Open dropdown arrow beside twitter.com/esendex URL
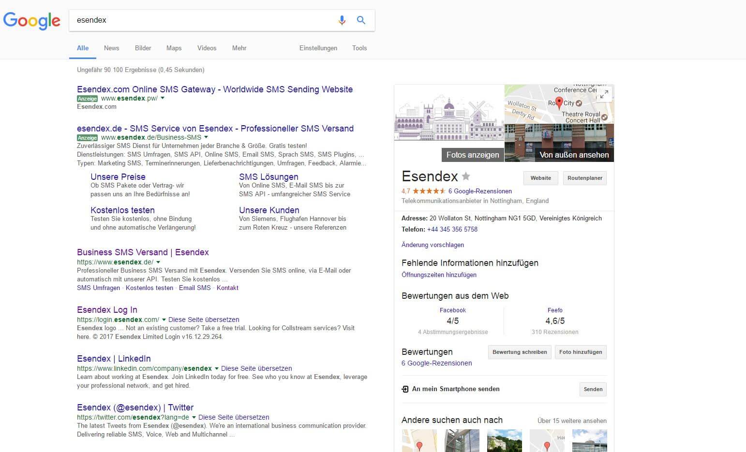This screenshot has height=452, width=746. click(x=194, y=417)
